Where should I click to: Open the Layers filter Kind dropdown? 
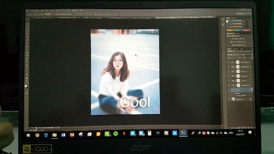click(x=232, y=52)
